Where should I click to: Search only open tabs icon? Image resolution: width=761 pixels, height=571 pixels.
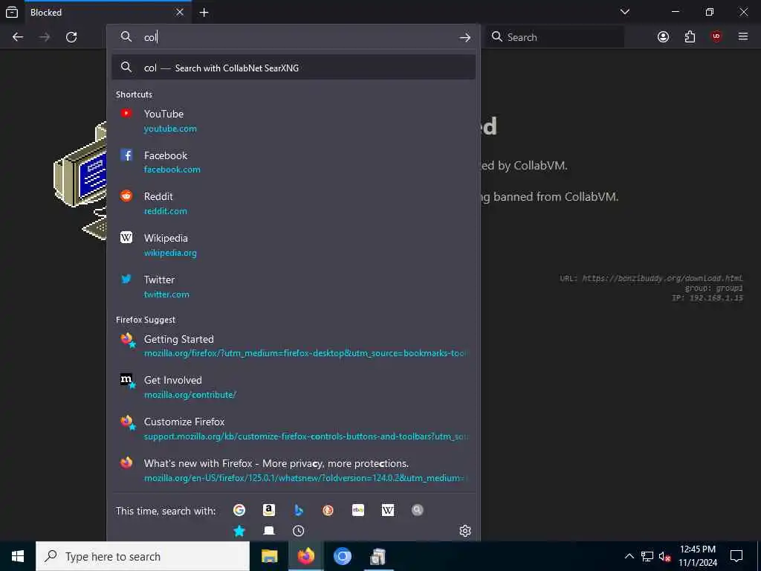point(269,531)
